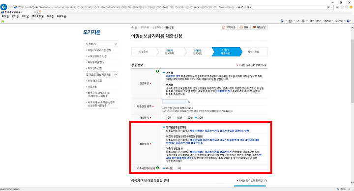Screen dimensions: 354x191
Task: Open the 편집 menu
Action: click(x=15, y=16)
